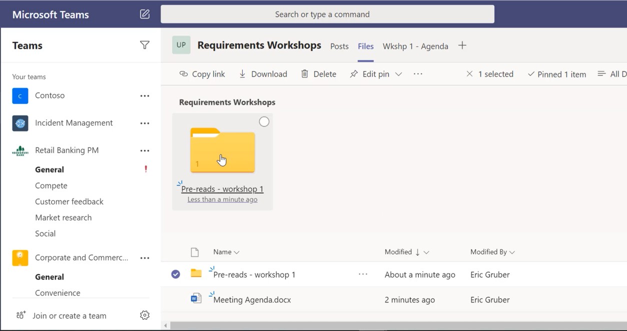This screenshot has width=627, height=331.
Task: Open the Modified column sort menu
Action: point(407,252)
